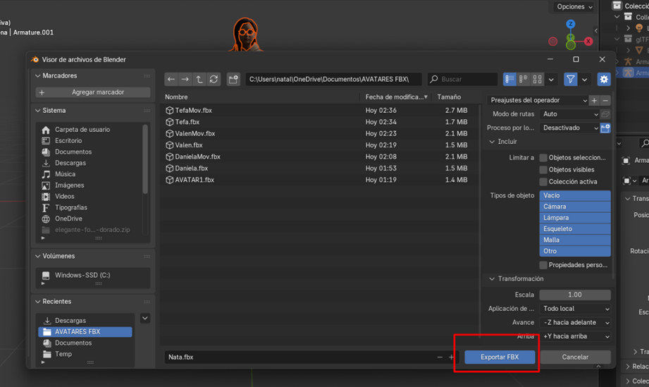Viewport: 649px width, 387px height.
Task: Refresh the file list
Action: (x=214, y=79)
